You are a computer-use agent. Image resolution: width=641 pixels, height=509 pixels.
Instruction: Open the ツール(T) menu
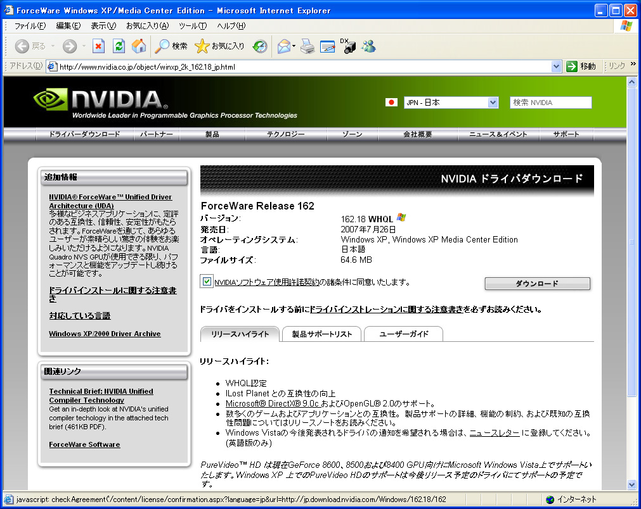click(x=193, y=26)
